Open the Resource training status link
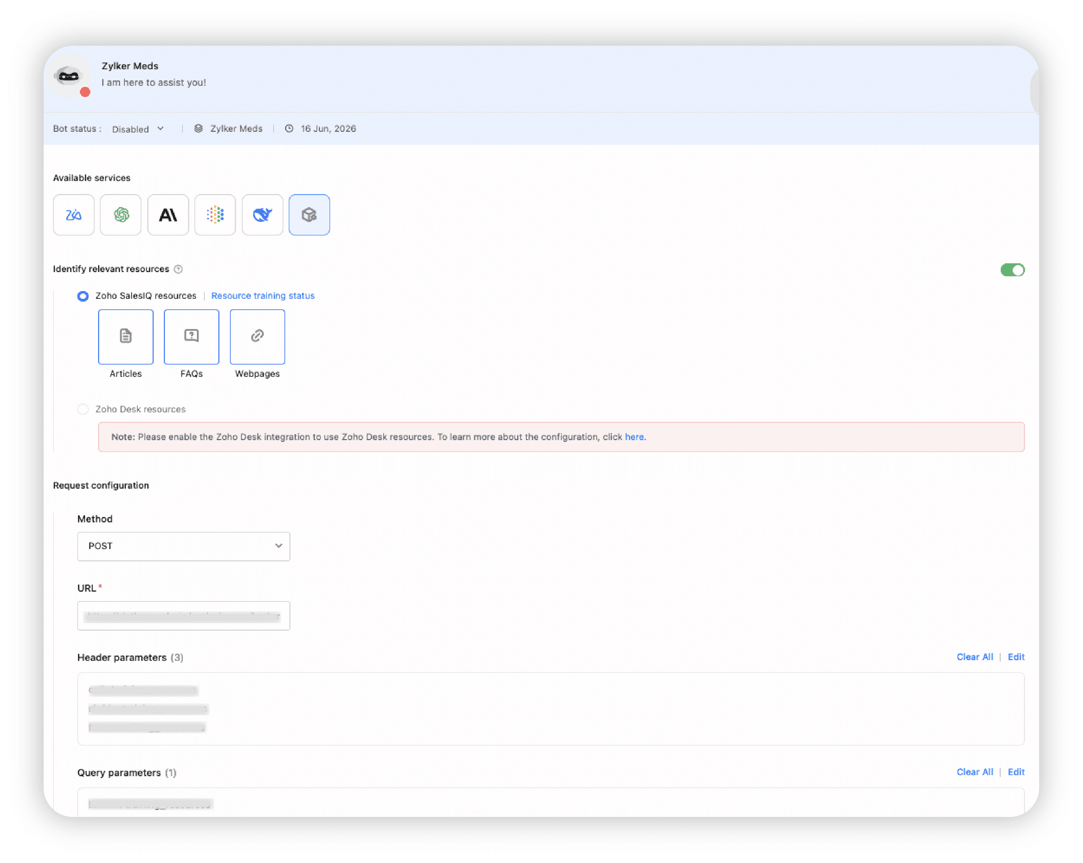This screenshot has height=863, width=1083. coord(263,296)
